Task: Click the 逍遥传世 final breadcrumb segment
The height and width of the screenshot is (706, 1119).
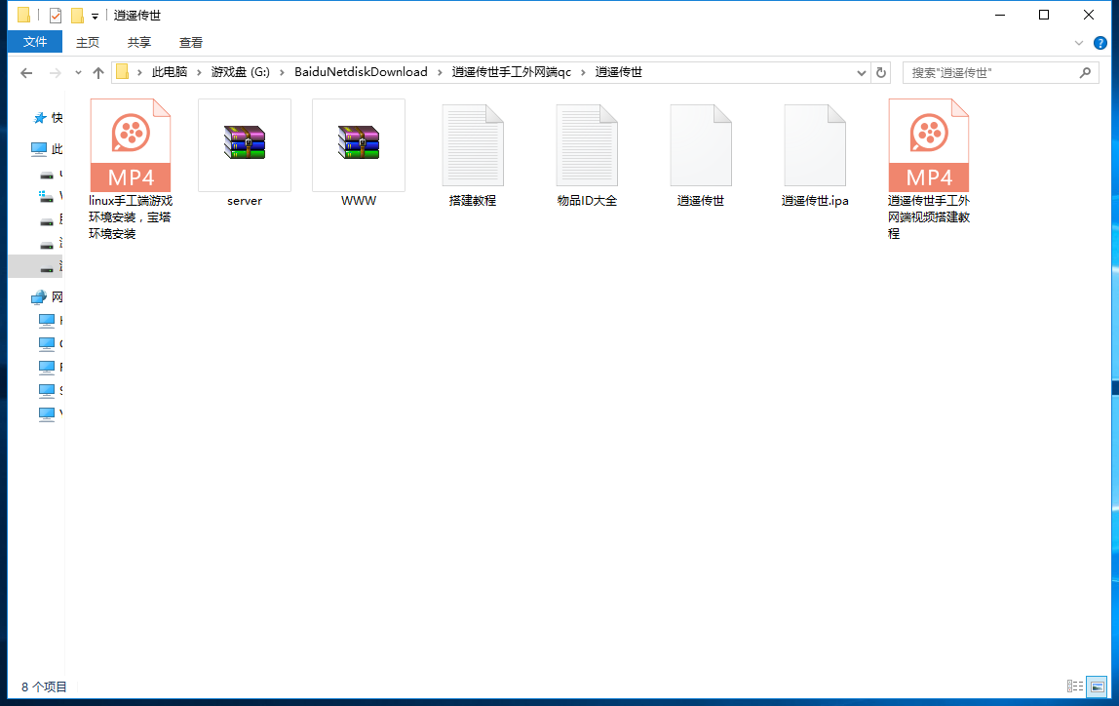Action: 619,72
